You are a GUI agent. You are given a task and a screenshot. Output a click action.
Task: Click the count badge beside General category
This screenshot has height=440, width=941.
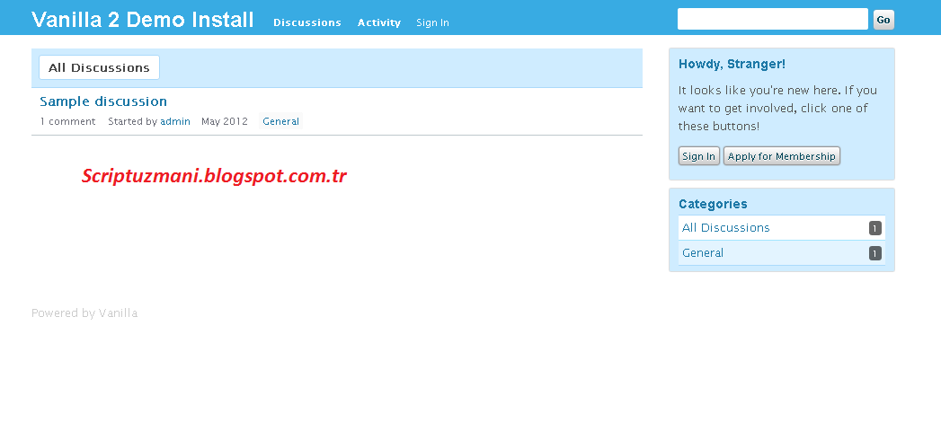tap(875, 253)
